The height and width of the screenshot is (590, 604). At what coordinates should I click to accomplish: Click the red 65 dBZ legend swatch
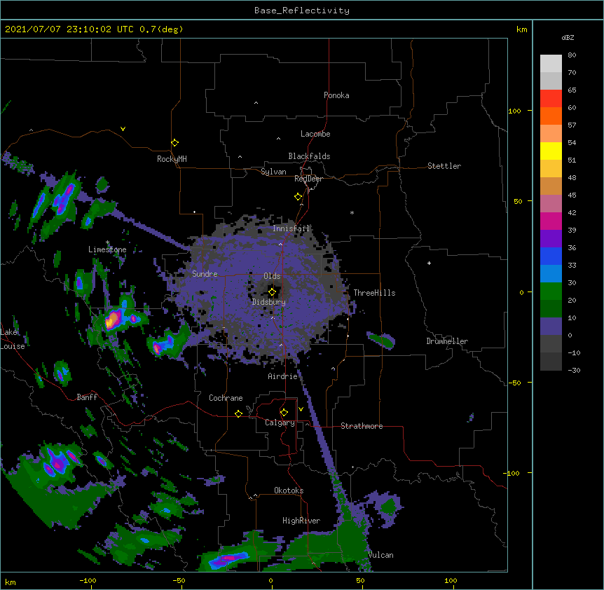[551, 99]
